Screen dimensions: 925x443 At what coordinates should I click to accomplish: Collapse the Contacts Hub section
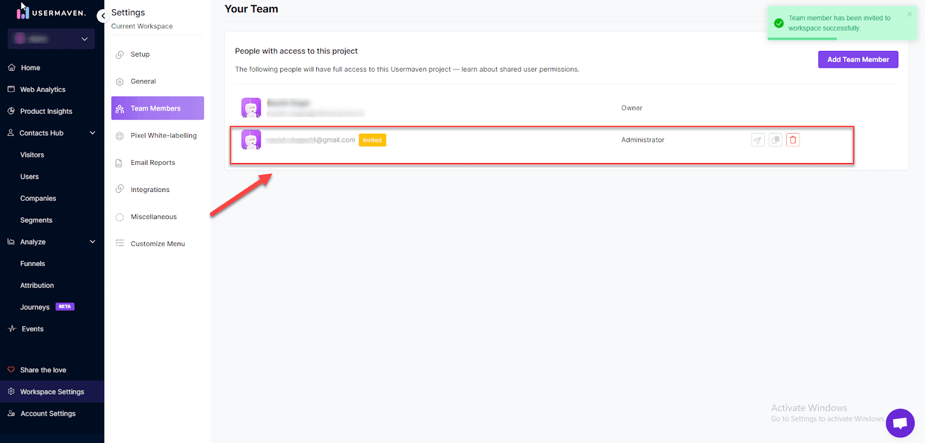[x=92, y=133]
